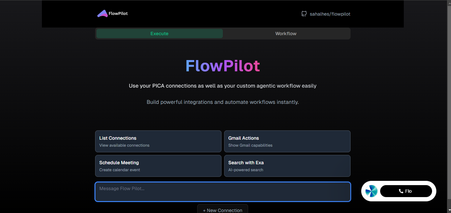Click the 'Use your PICA connections' tagline
This screenshot has height=213, width=451.
[x=223, y=86]
